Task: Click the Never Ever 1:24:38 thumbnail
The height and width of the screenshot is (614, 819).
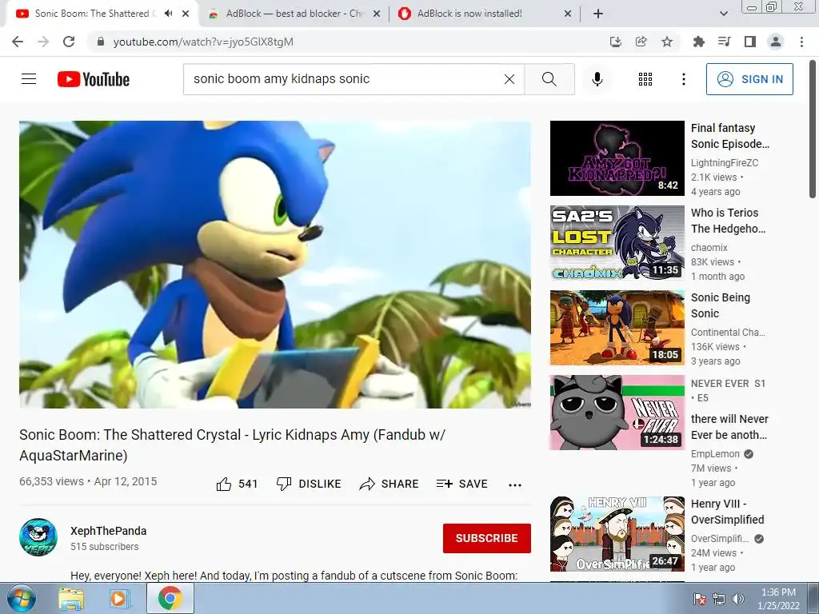Action: tap(617, 413)
